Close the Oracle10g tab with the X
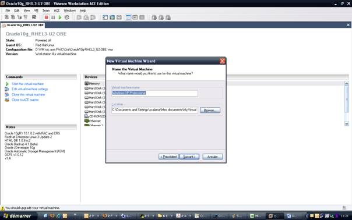The image size is (352, 220). point(348,25)
